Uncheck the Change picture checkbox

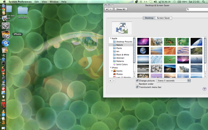[137, 81]
